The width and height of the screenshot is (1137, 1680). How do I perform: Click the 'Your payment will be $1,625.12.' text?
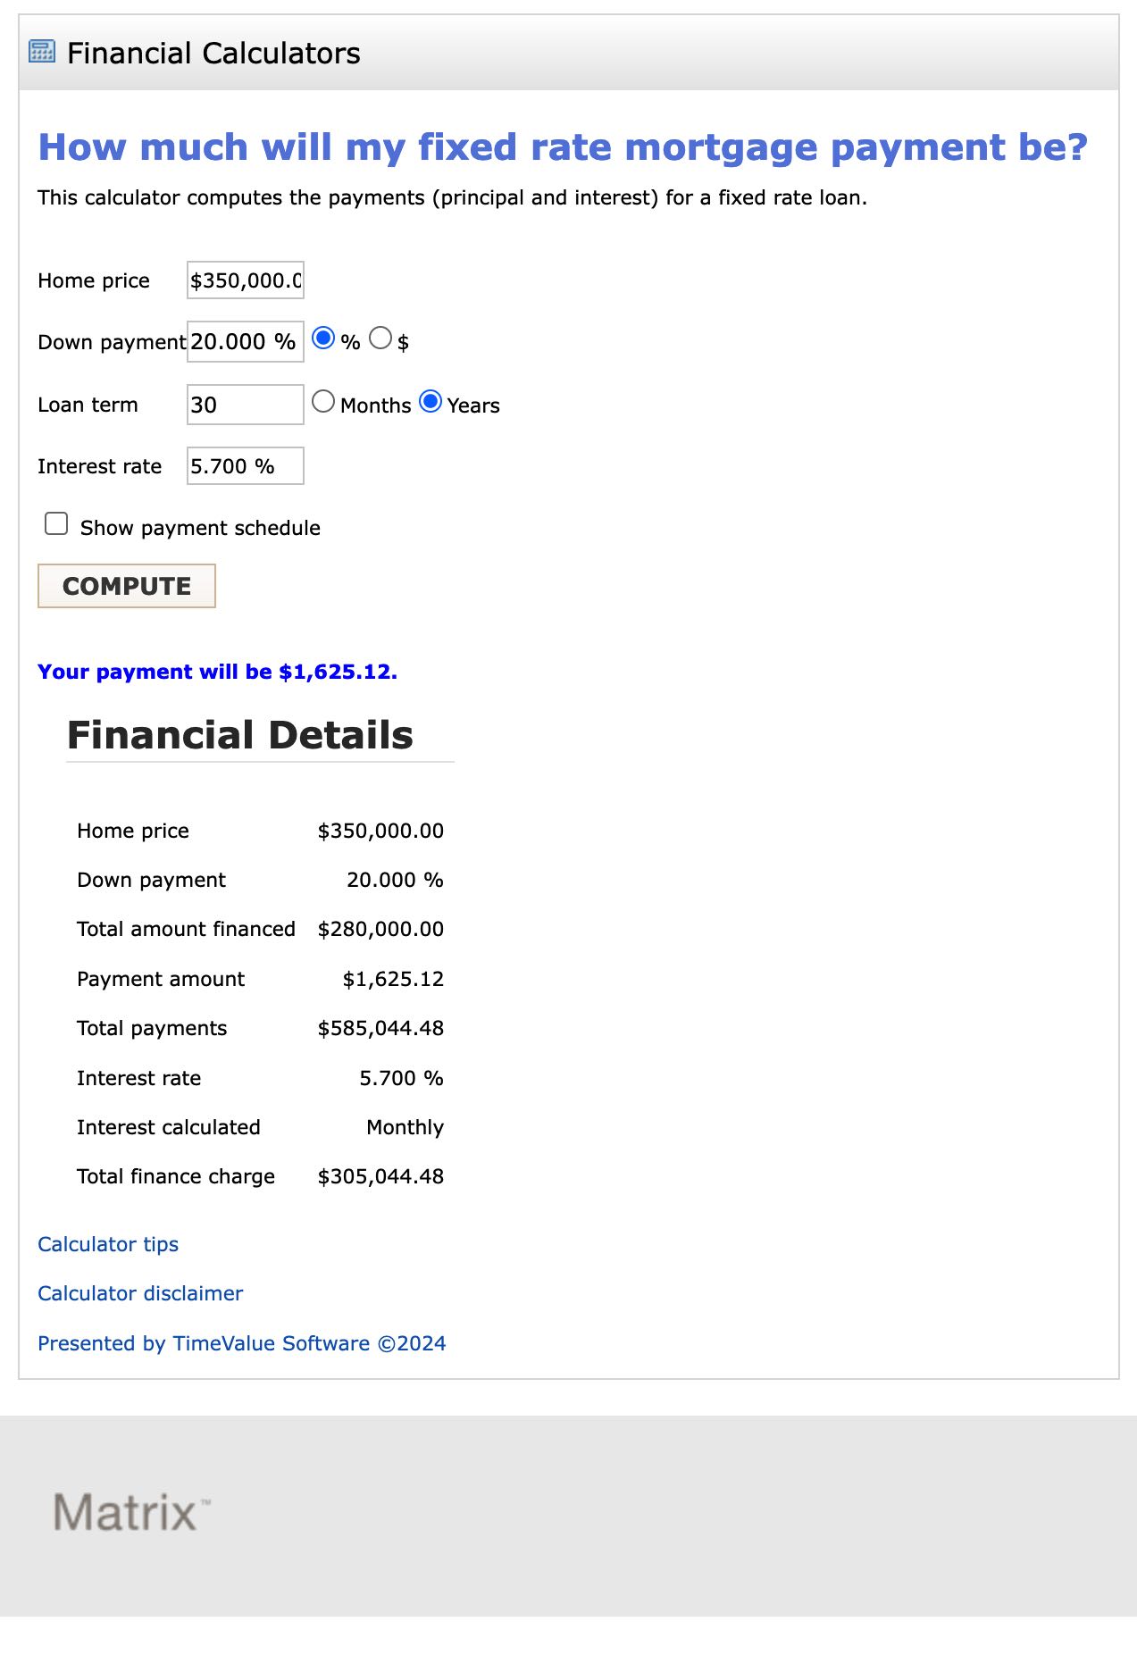point(218,672)
